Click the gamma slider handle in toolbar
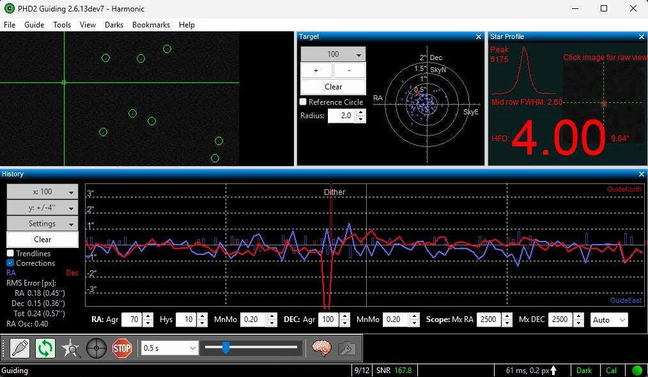Viewport: 648px width, 377px height. click(226, 348)
